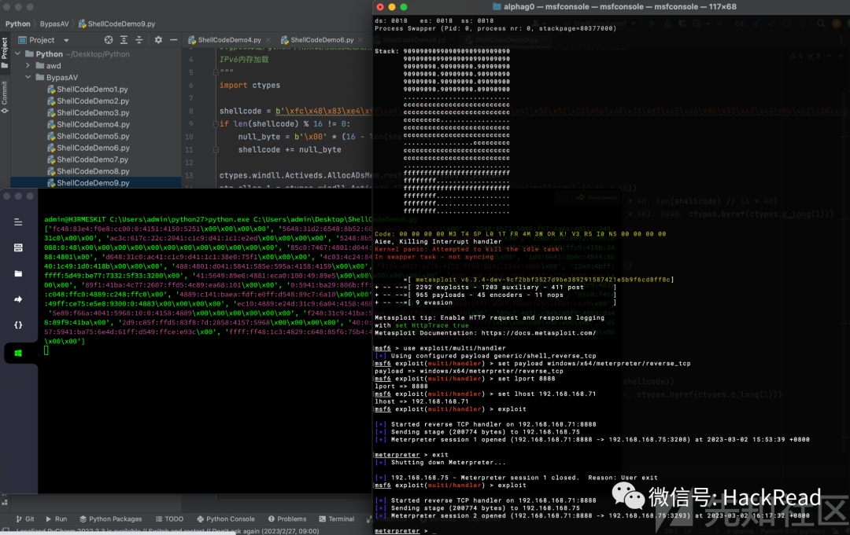The image size is (850, 535).
Task: Click the 'Kernel panic' red text line
Action: pyautogui.click(x=469, y=249)
